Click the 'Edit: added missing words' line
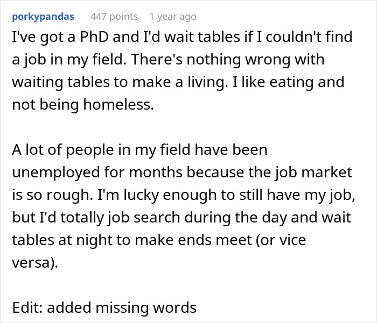 click(x=104, y=308)
